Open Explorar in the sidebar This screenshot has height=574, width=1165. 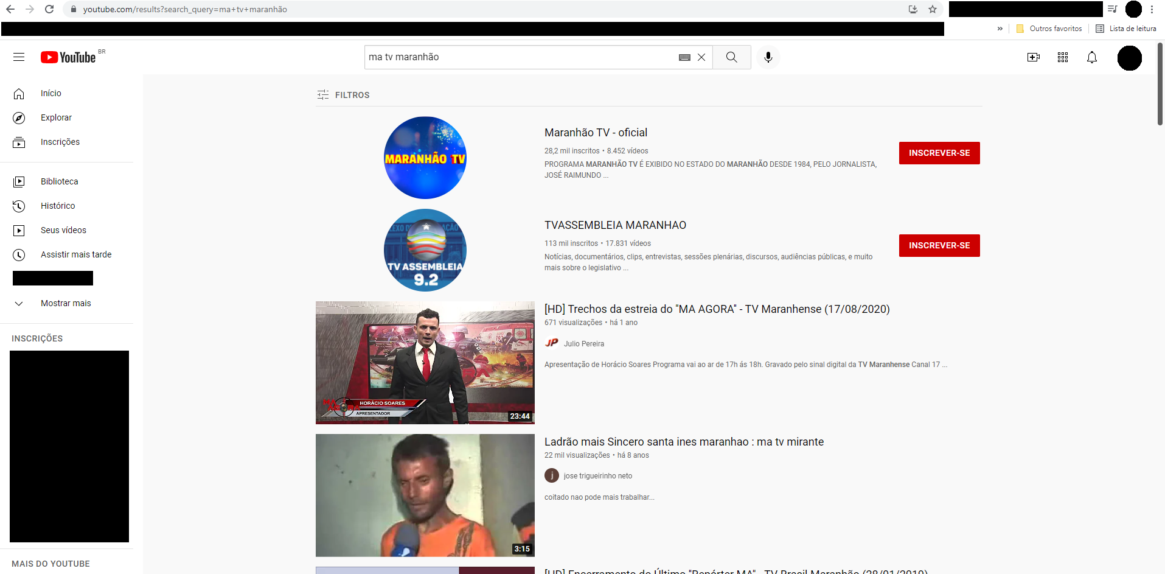pyautogui.click(x=67, y=117)
